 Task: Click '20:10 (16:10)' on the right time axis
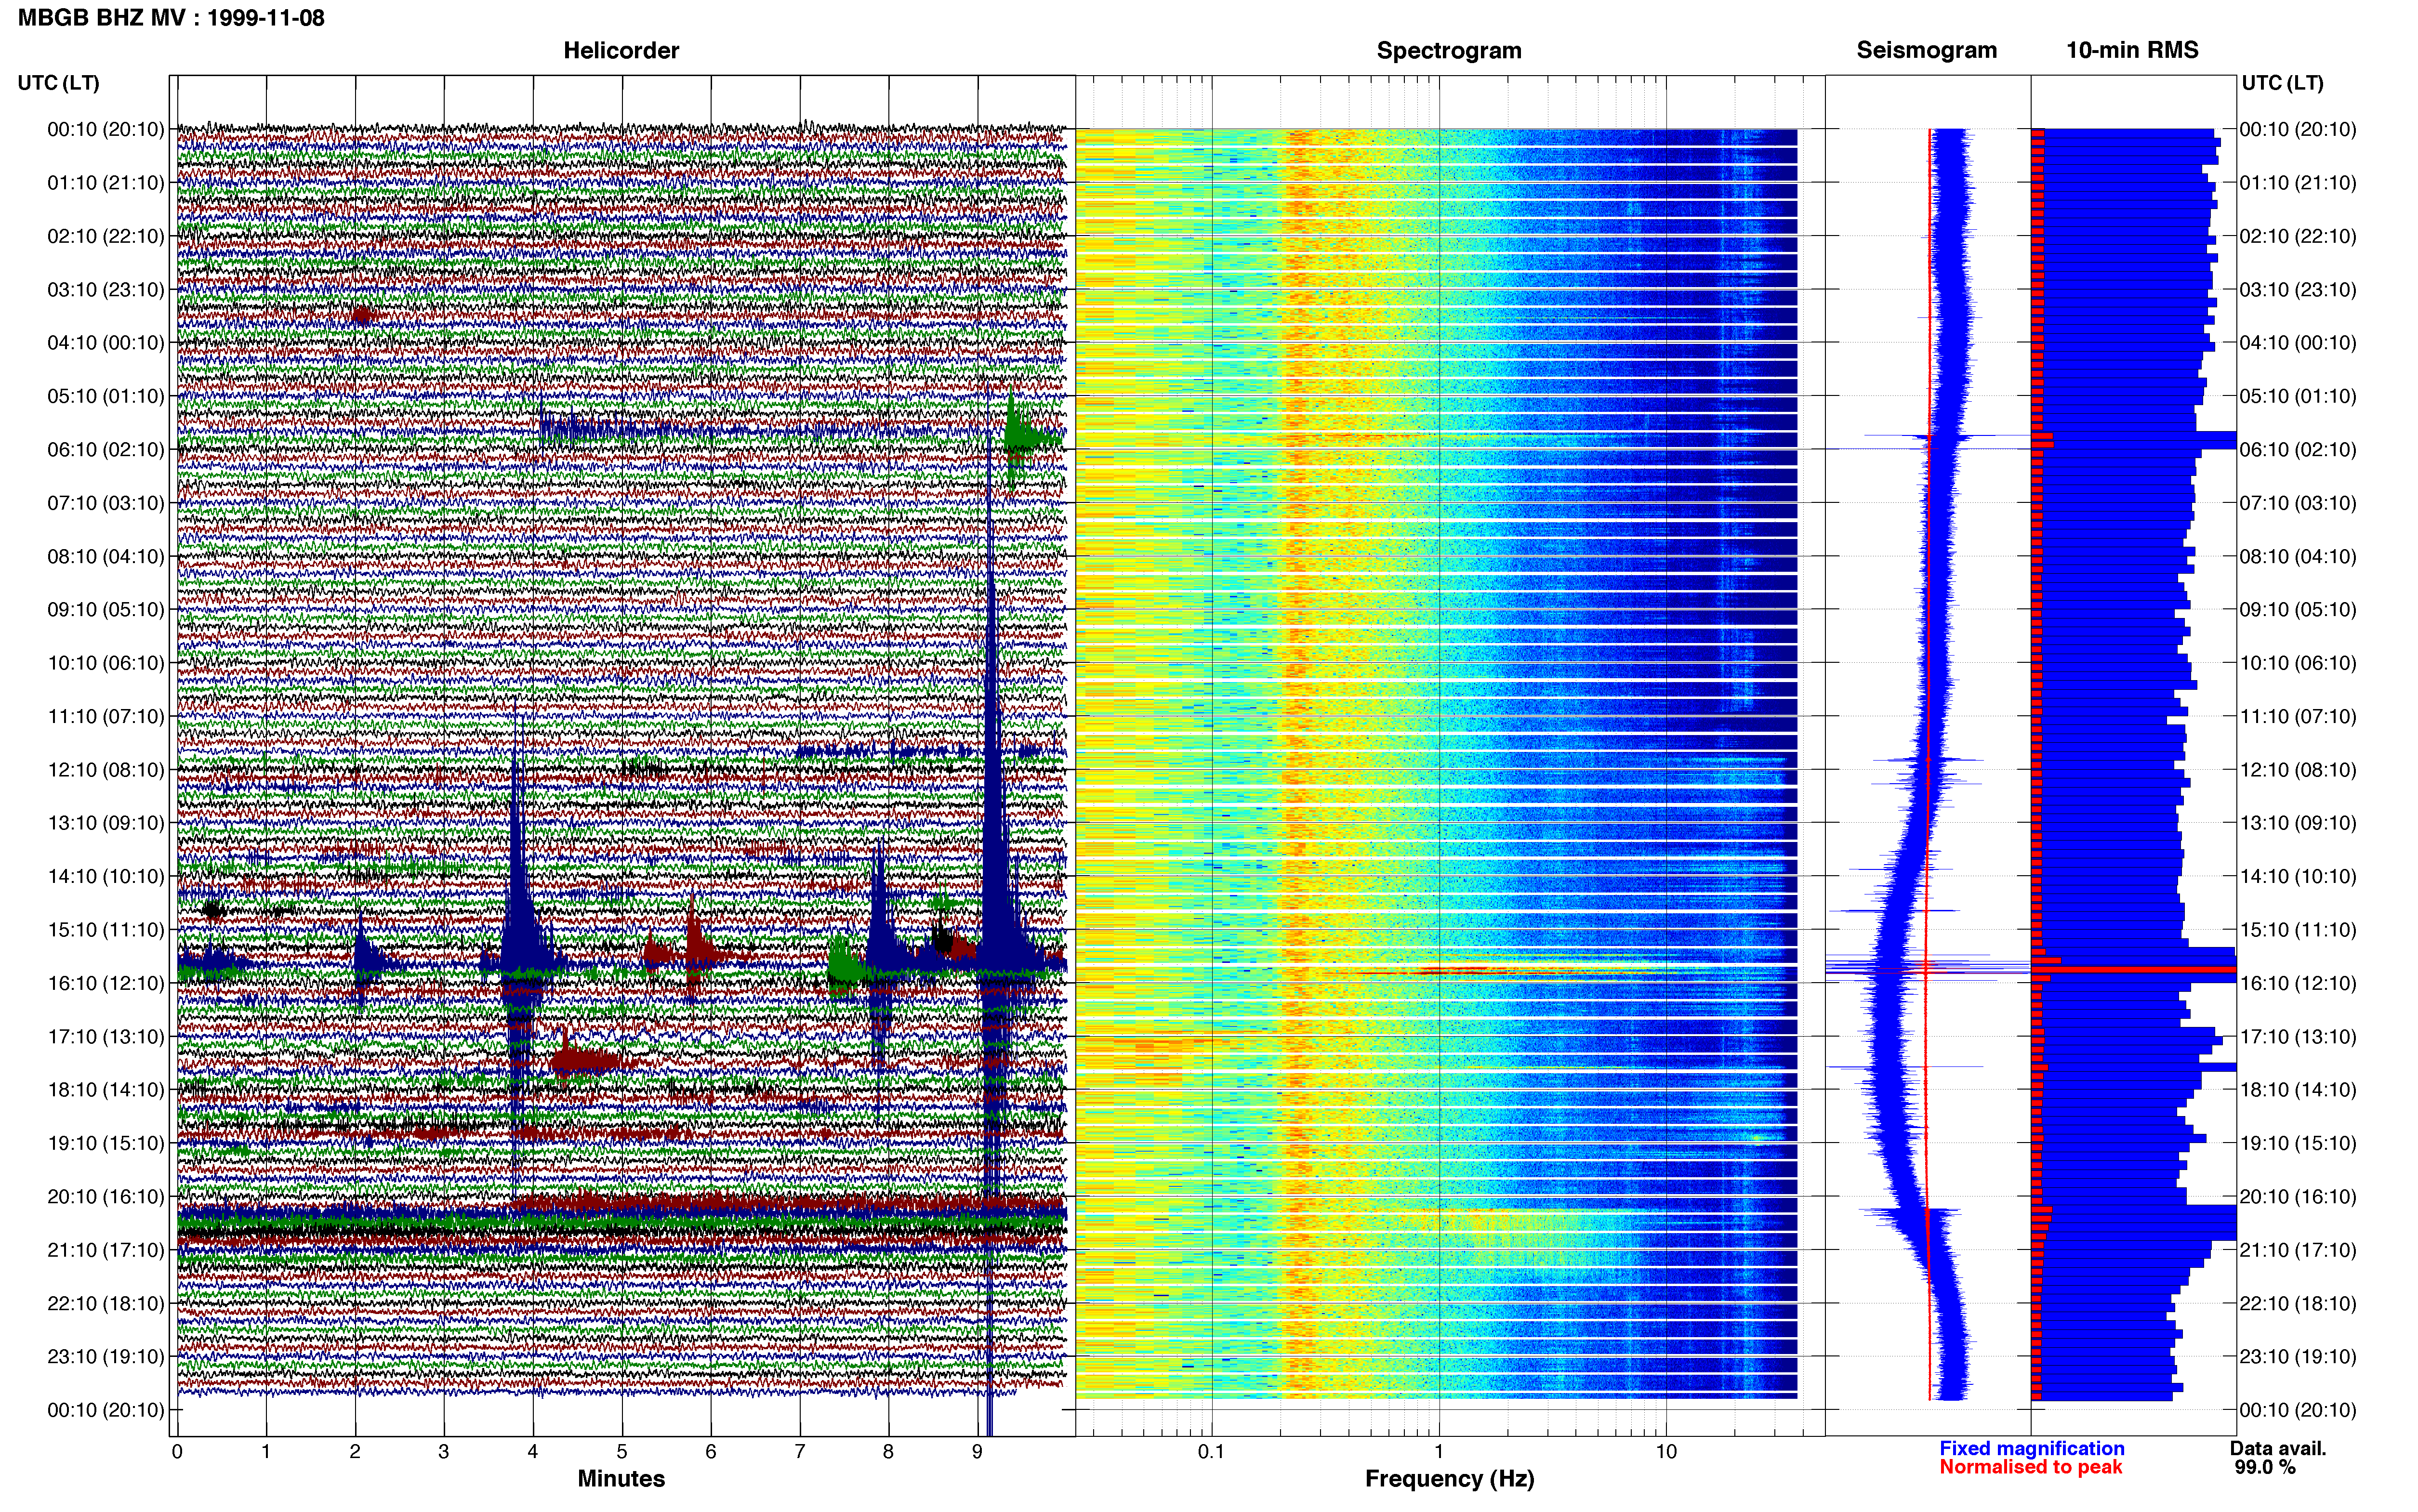point(2298,1197)
